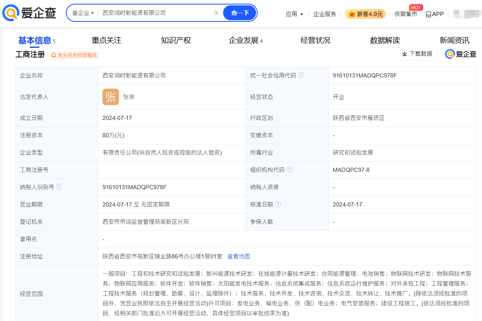Click the 纳税人资质 row label
This screenshot has width=482, height=321.
pos(264,187)
